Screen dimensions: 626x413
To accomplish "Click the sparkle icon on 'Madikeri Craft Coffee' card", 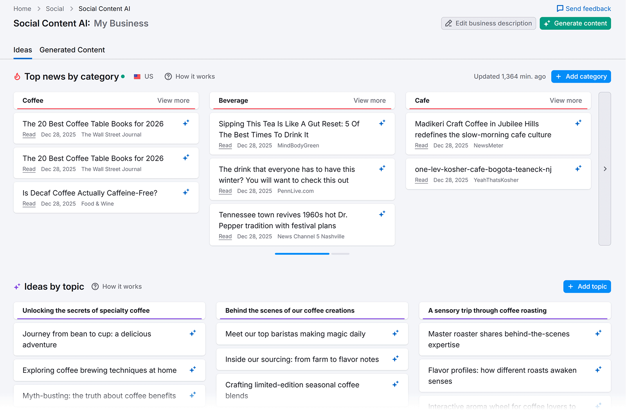I will tap(578, 123).
